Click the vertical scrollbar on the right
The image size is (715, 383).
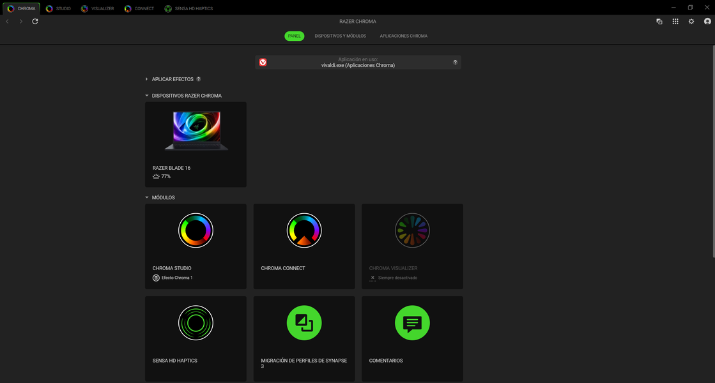pyautogui.click(x=713, y=152)
